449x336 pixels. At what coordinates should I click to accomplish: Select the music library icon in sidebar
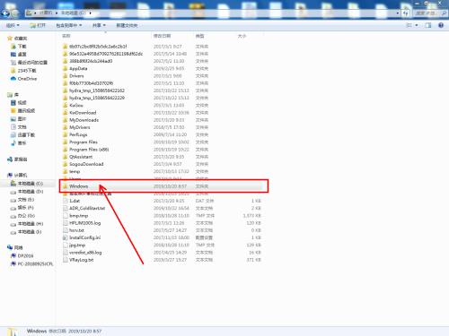click(13, 143)
